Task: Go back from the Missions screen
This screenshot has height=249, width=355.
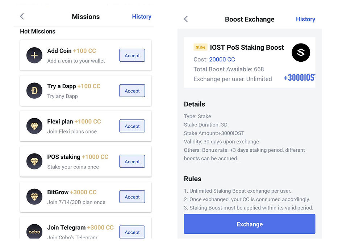Action: click(22, 16)
